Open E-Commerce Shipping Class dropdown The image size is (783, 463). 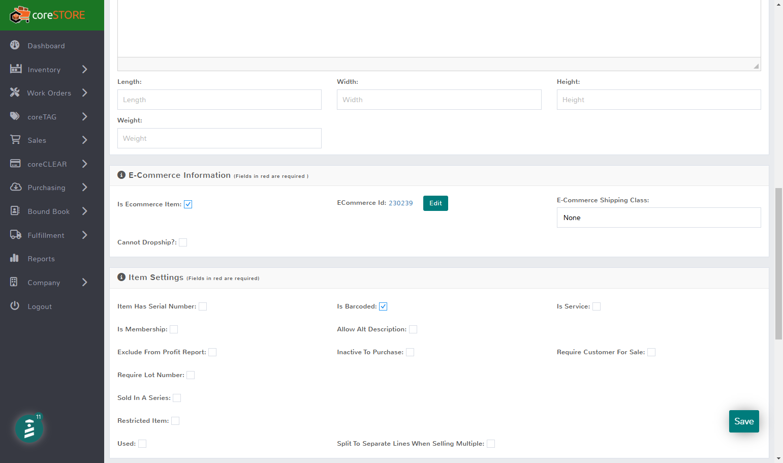[x=659, y=218]
